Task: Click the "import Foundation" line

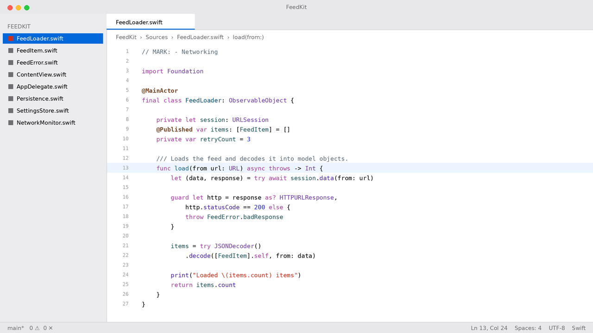Action: tap(172, 71)
